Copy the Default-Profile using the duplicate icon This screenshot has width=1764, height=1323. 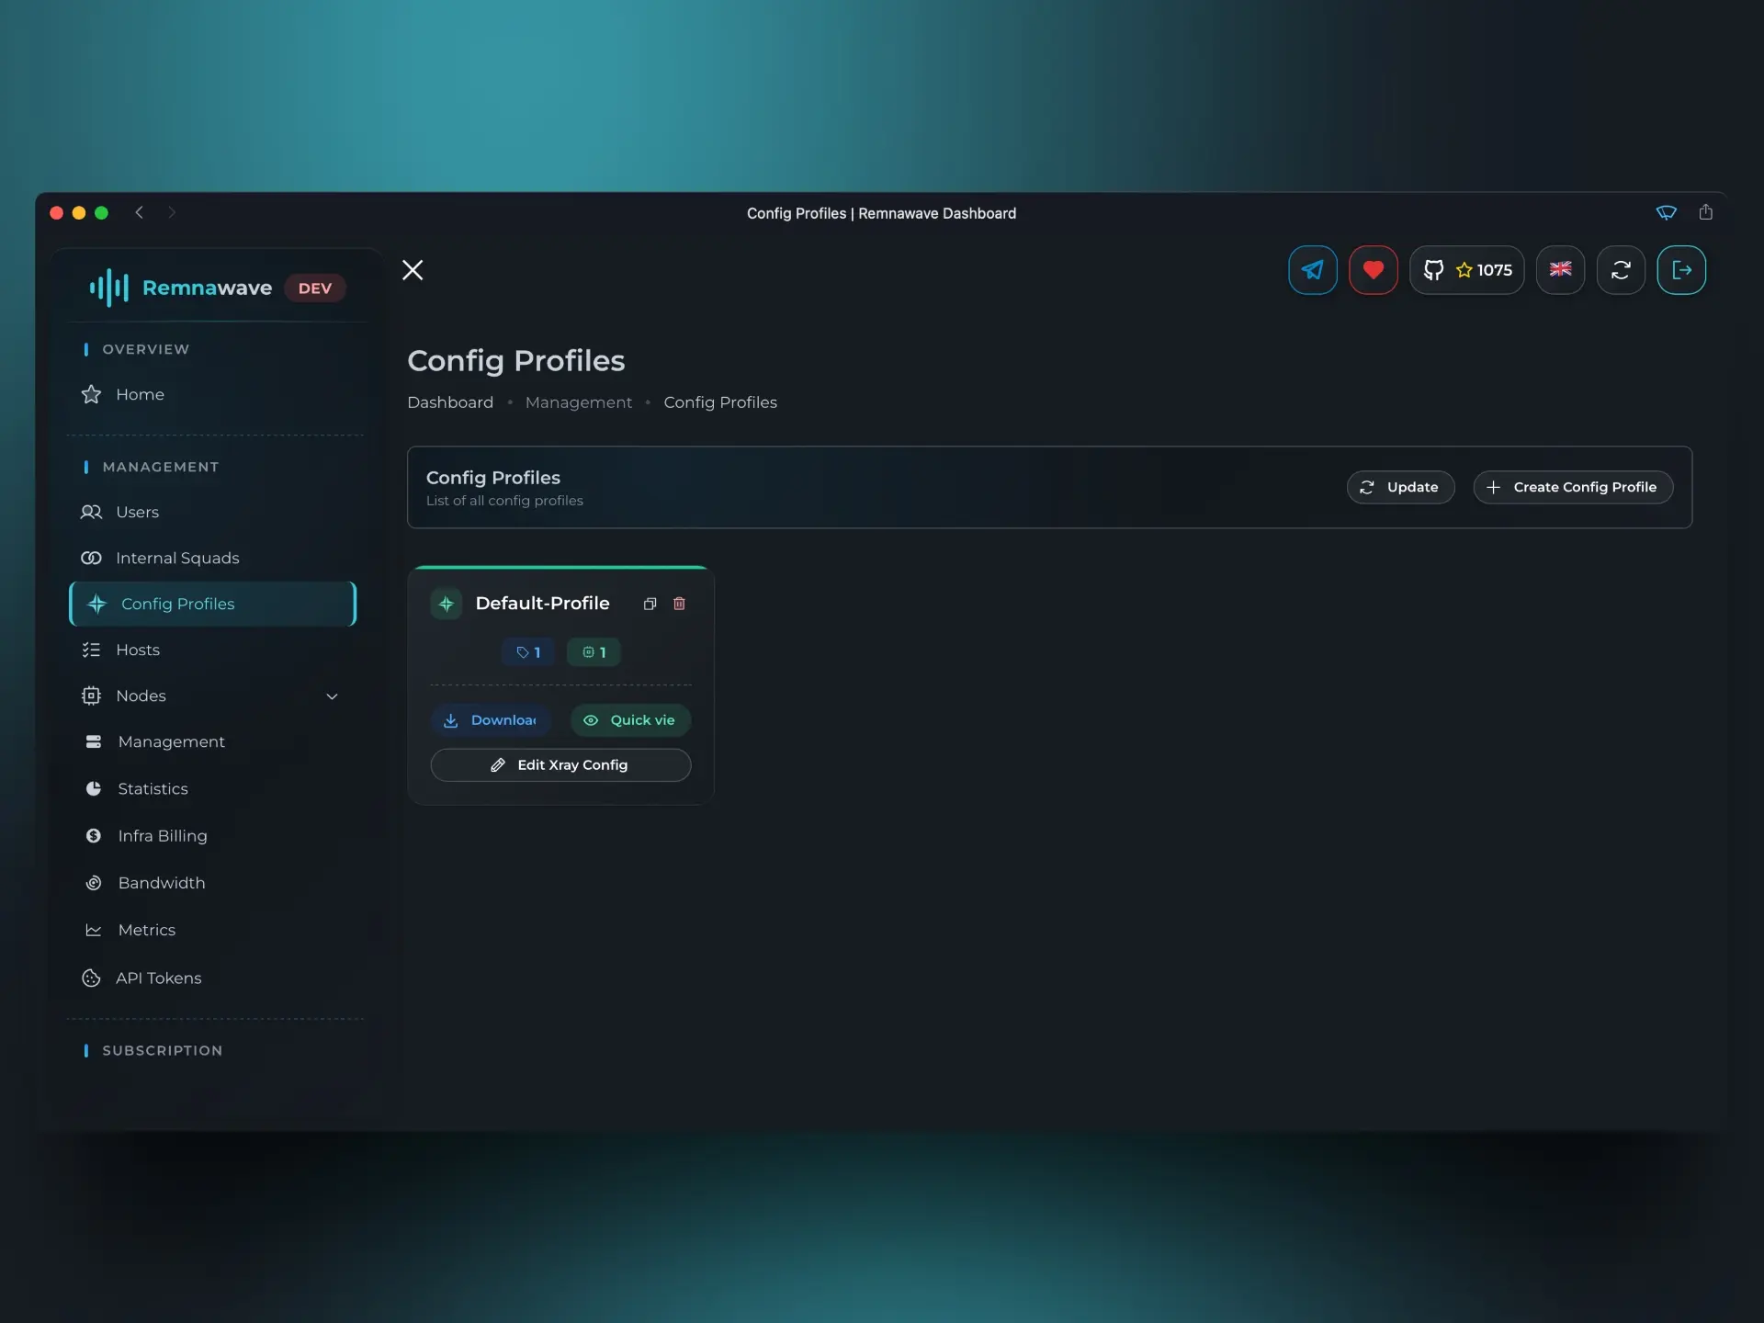(650, 604)
